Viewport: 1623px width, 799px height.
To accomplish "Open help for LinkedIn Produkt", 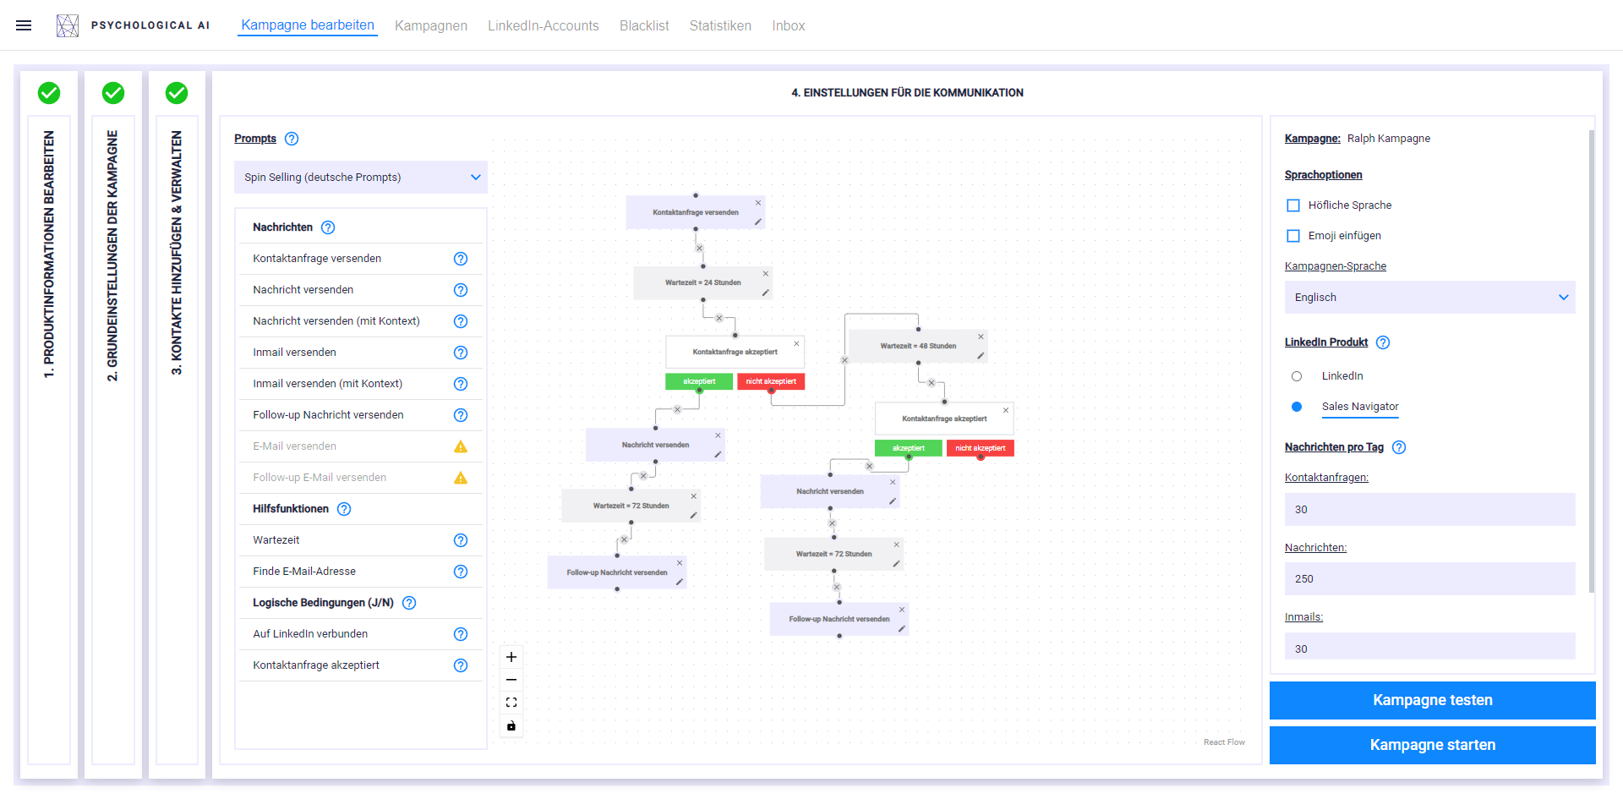I will pyautogui.click(x=1383, y=342).
